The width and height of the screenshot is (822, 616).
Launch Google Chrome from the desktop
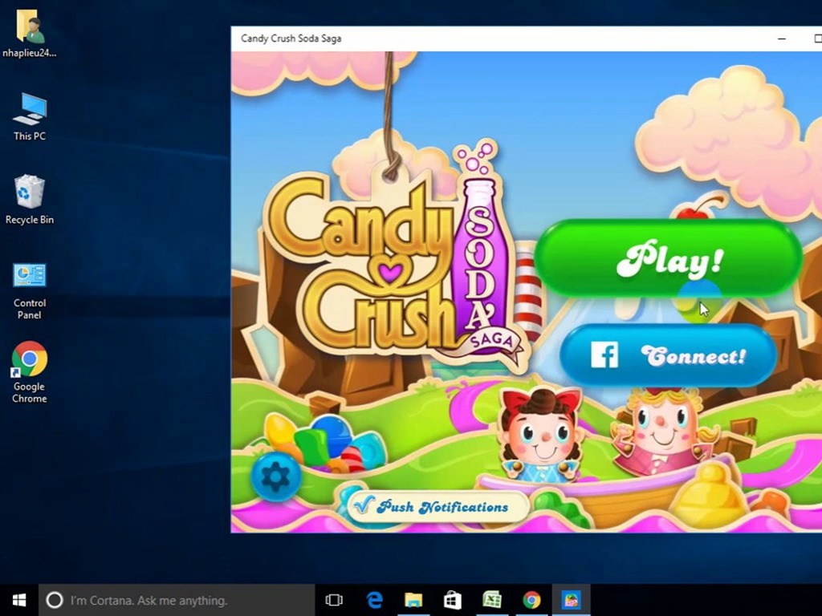30,372
